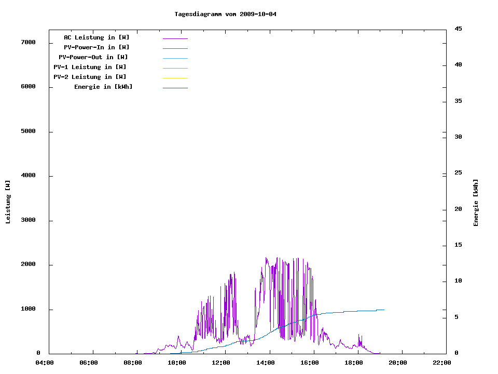Image resolution: width=498 pixels, height=374 pixels.
Task: Click the 2000 tick label on power axis
Action: click(28, 264)
